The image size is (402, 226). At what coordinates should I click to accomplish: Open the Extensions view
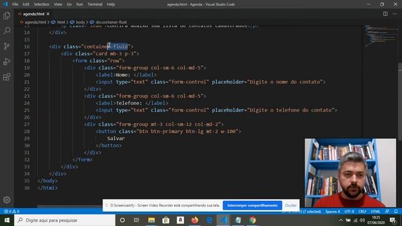click(7, 77)
